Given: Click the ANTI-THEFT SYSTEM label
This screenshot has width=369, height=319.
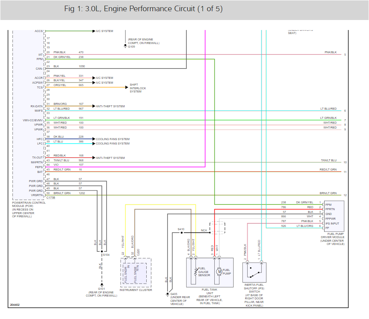Looking at the screenshot, I should [111, 106].
